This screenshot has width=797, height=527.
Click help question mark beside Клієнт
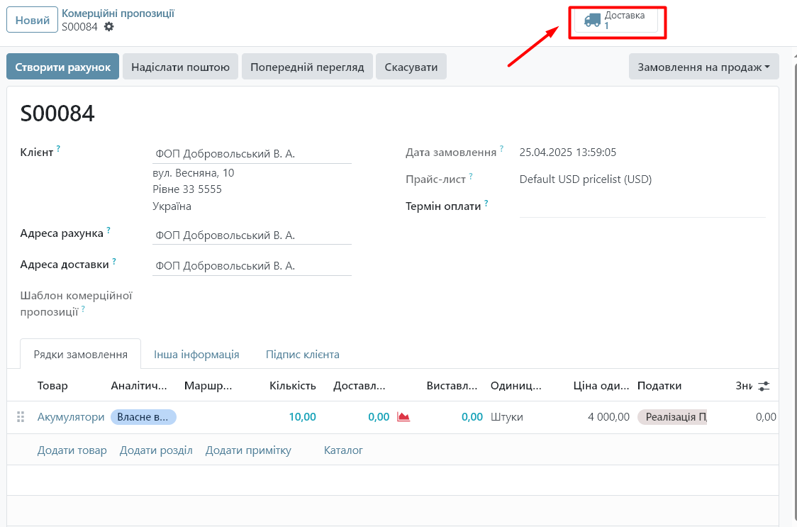[58, 149]
